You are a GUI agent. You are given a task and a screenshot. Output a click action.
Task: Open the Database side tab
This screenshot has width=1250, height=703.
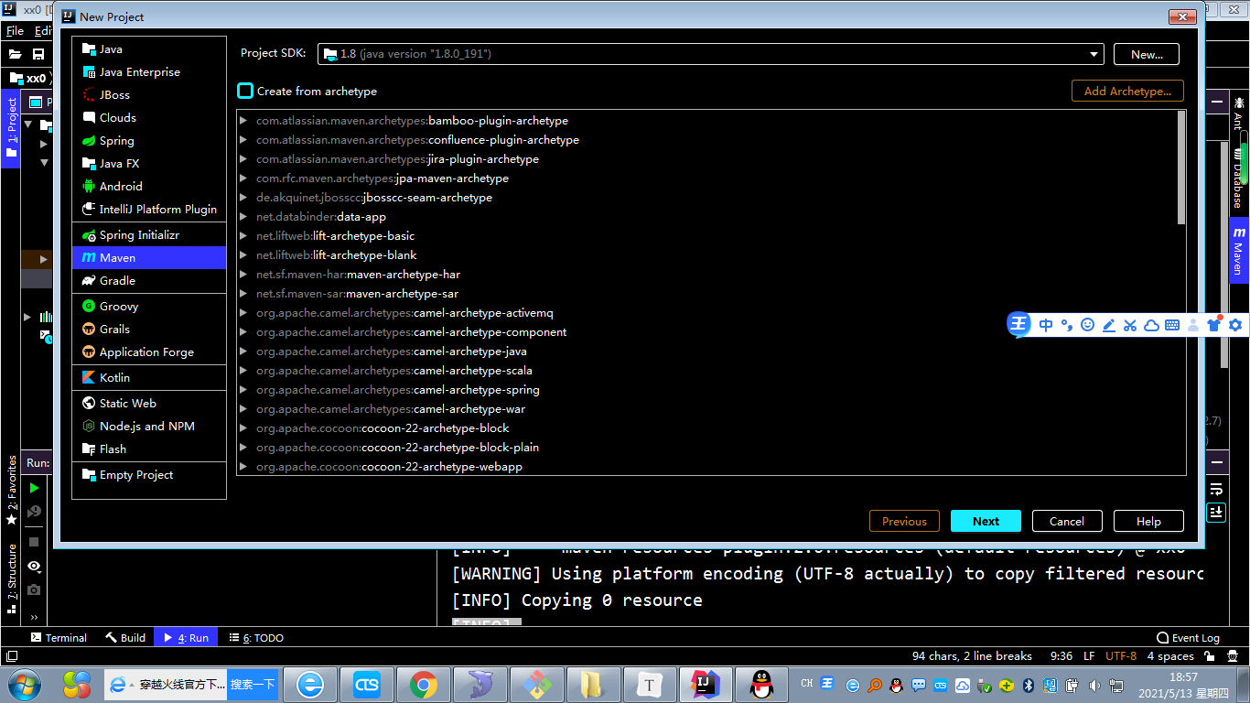coord(1239,177)
